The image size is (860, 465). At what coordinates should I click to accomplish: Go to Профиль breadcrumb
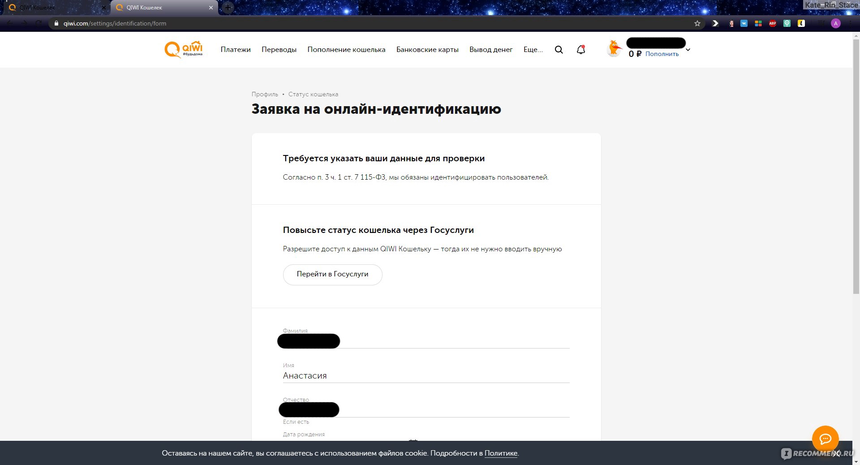click(x=265, y=94)
